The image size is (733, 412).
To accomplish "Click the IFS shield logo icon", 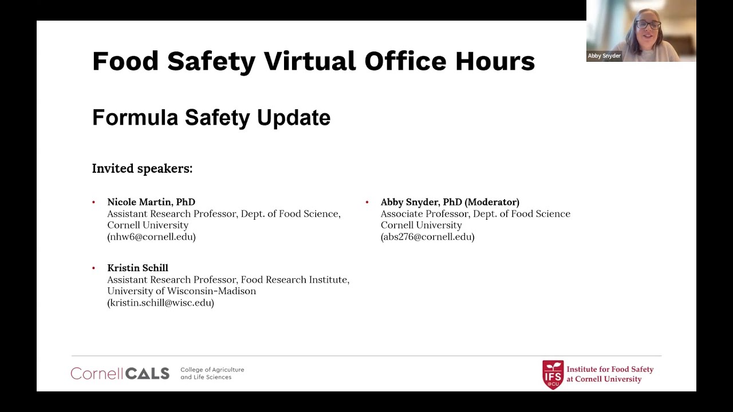I will [553, 375].
